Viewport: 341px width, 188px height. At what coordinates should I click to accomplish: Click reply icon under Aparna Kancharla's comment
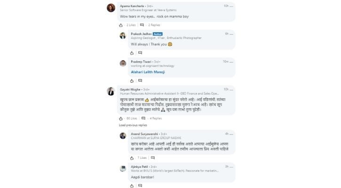coord(142,25)
